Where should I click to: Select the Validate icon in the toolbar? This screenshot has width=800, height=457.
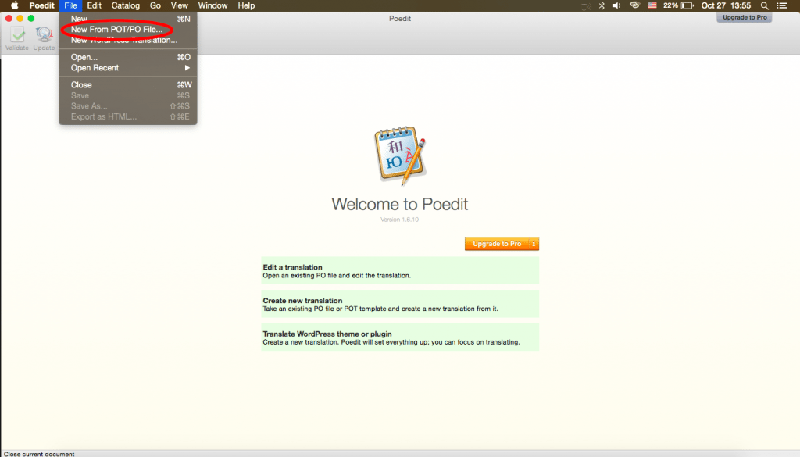click(x=16, y=35)
